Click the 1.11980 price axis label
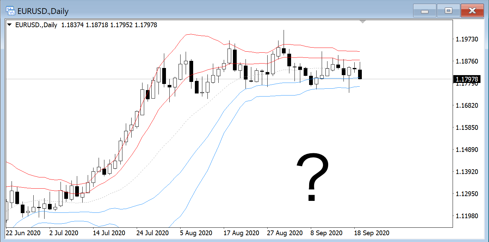Image resolution: width=489 pixels, height=242 pixels. pos(467,216)
